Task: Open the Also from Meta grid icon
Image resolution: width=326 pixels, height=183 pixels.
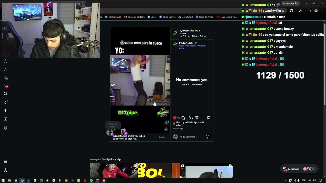Action: click(x=6, y=170)
